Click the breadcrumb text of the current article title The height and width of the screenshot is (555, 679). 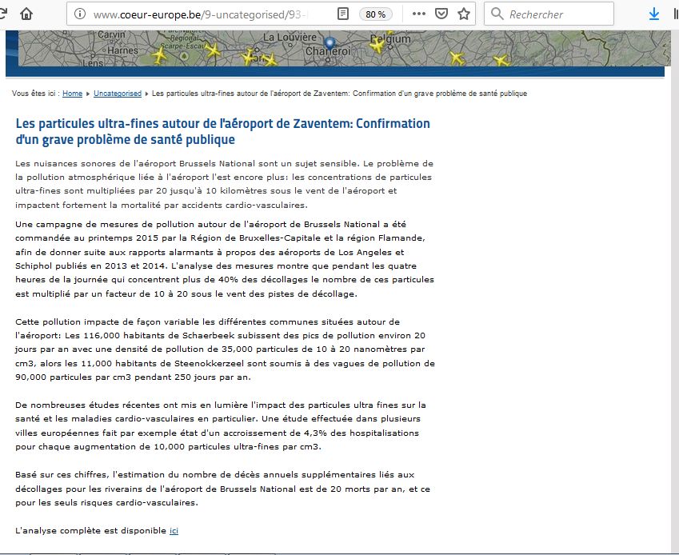click(339, 94)
